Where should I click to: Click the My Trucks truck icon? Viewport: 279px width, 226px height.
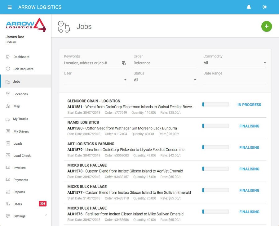point(8,119)
